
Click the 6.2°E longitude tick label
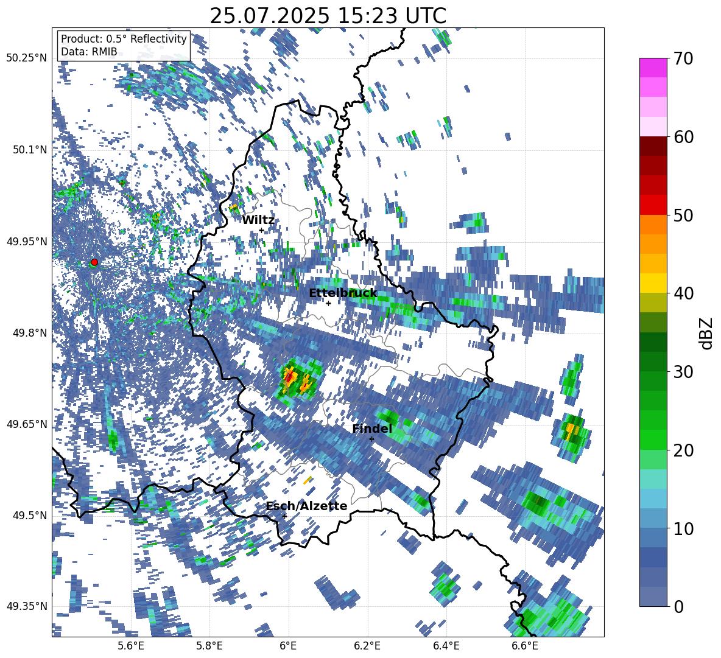point(367,646)
